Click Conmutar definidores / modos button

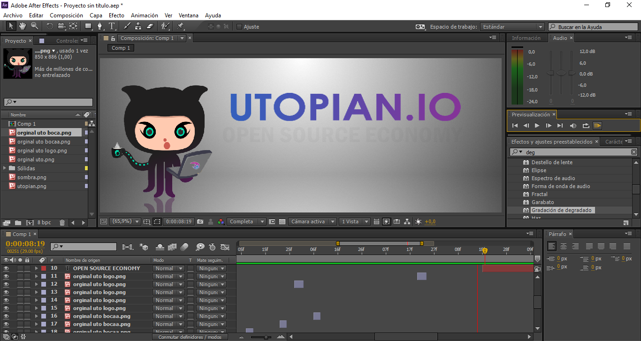[190, 337]
